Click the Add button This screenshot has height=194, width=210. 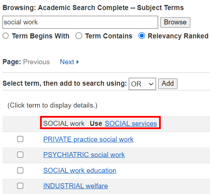(x=168, y=84)
